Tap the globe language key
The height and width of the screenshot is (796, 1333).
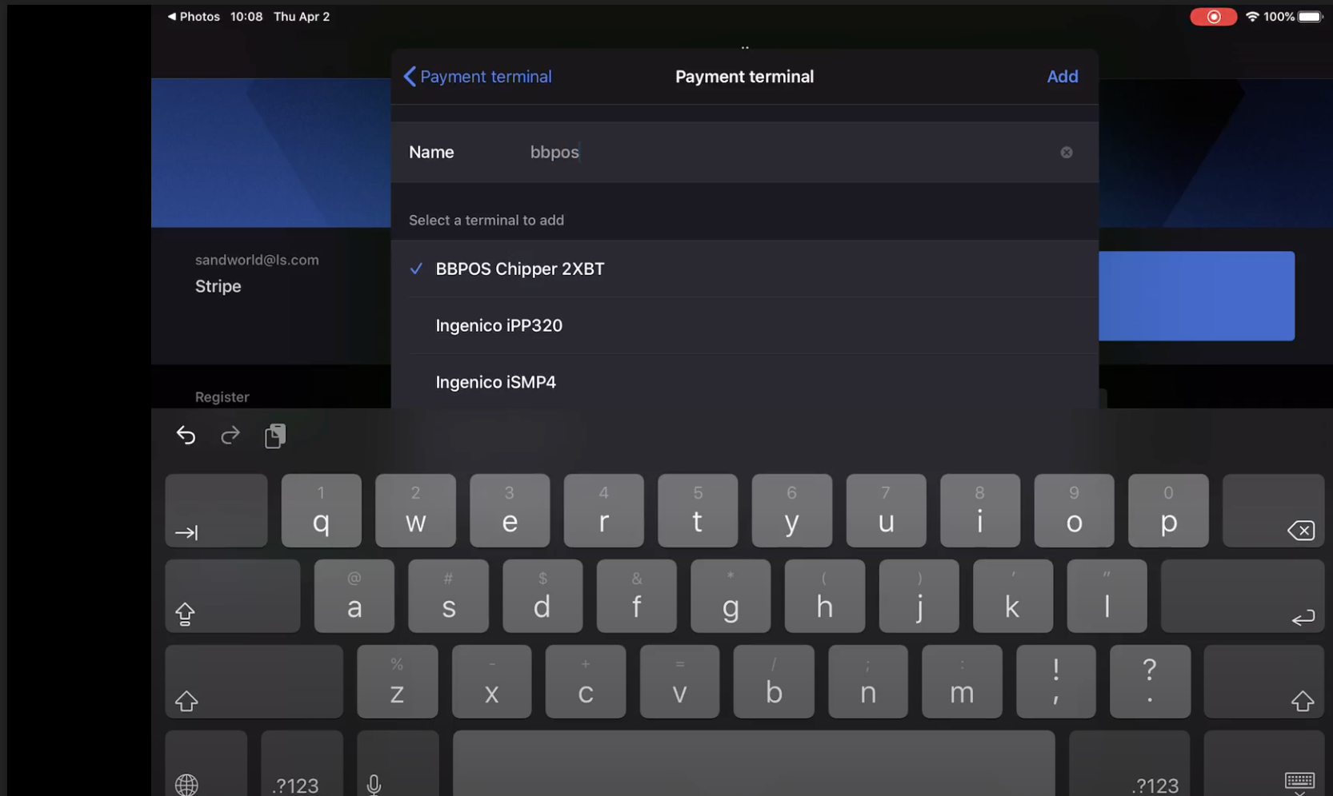206,763
